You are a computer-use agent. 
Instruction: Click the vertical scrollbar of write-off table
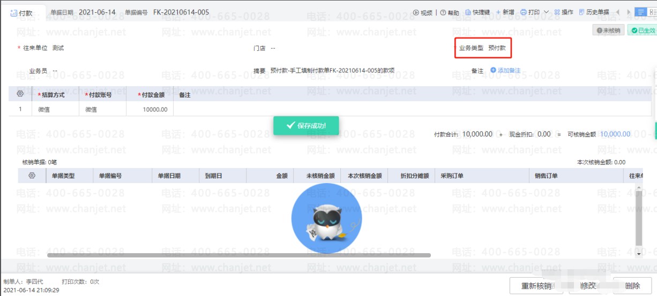point(638,219)
